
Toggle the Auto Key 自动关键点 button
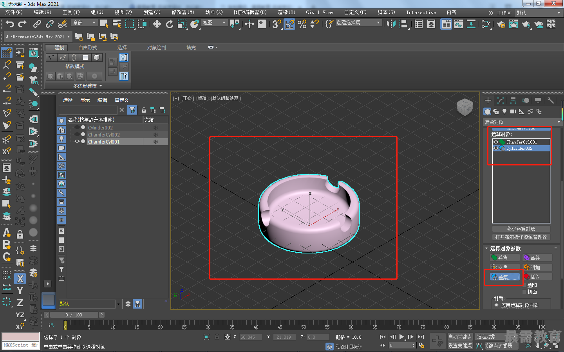(x=460, y=337)
